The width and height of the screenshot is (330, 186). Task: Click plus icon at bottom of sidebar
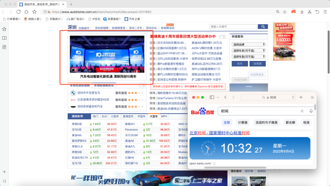tap(4, 172)
